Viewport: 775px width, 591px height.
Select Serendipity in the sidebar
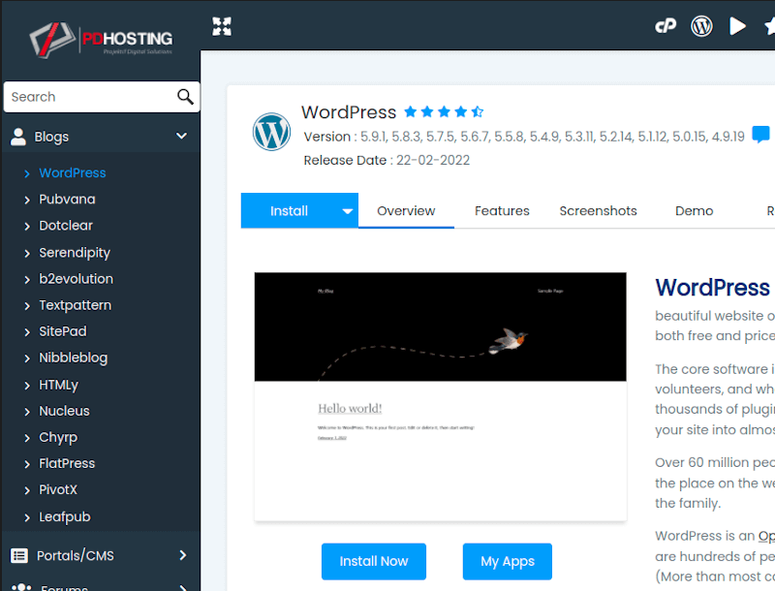point(75,252)
